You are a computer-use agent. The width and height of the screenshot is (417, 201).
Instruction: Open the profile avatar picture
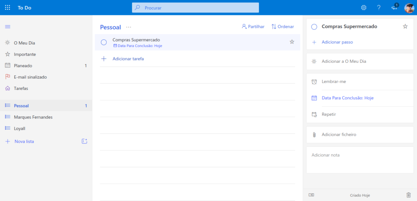coord(409,8)
